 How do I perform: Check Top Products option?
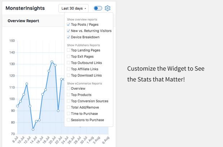pyautogui.click(x=68, y=95)
